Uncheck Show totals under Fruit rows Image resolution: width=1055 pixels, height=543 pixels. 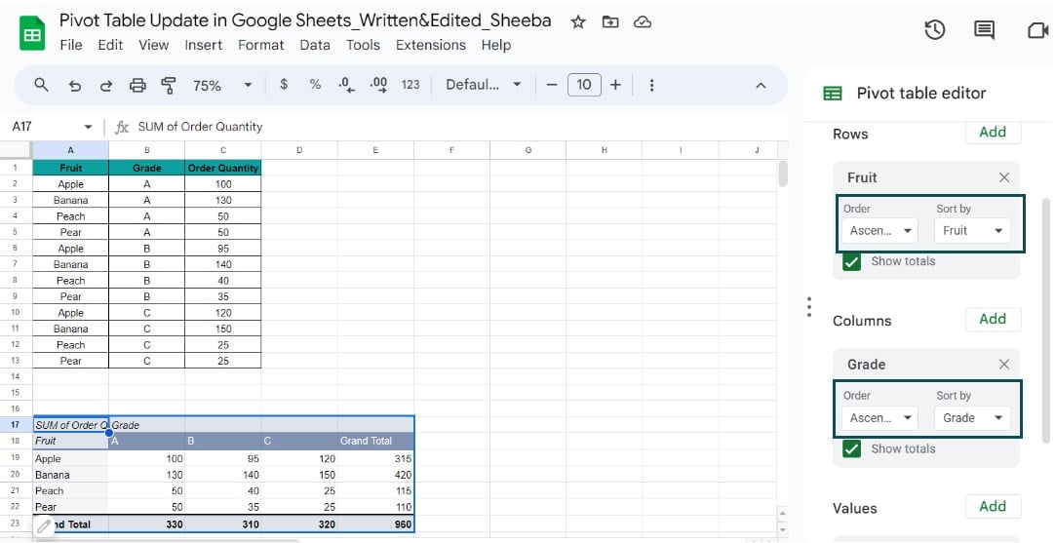pos(852,262)
